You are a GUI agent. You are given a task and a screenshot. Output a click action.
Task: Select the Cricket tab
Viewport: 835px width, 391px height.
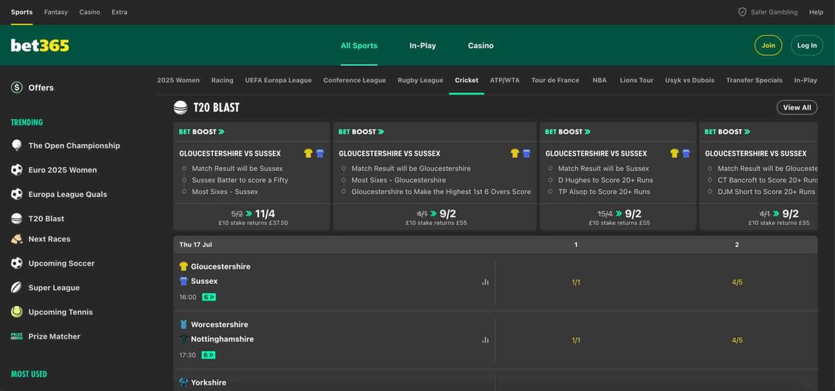(466, 80)
